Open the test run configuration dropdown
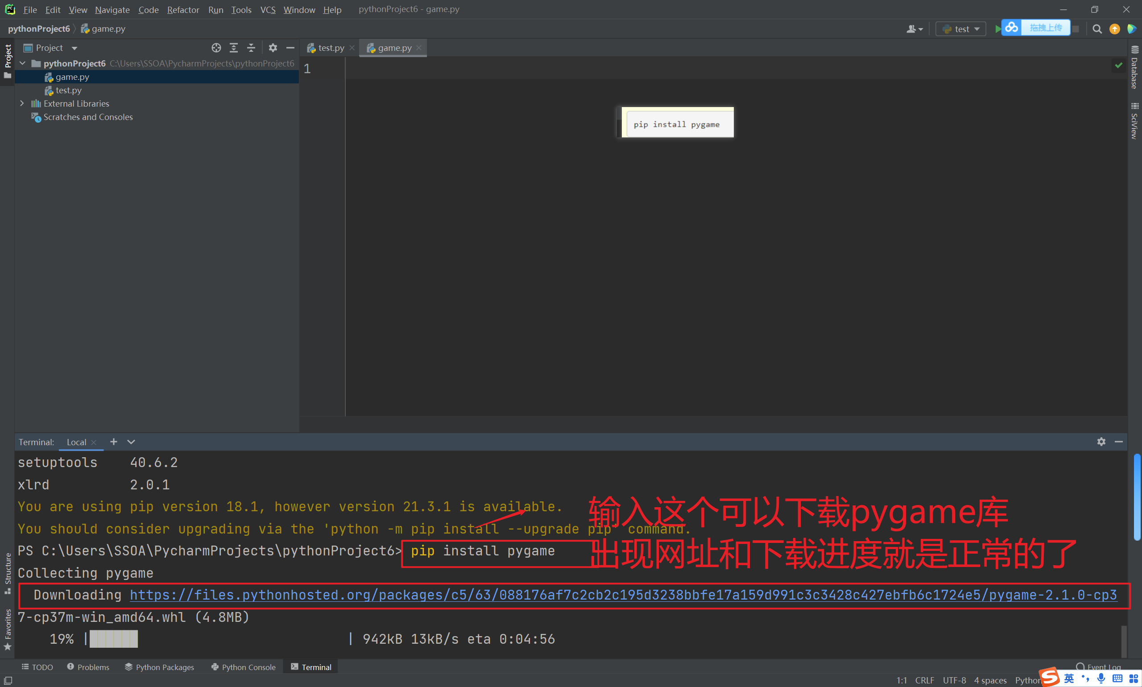Screen dimensions: 1142x687 (x=961, y=29)
